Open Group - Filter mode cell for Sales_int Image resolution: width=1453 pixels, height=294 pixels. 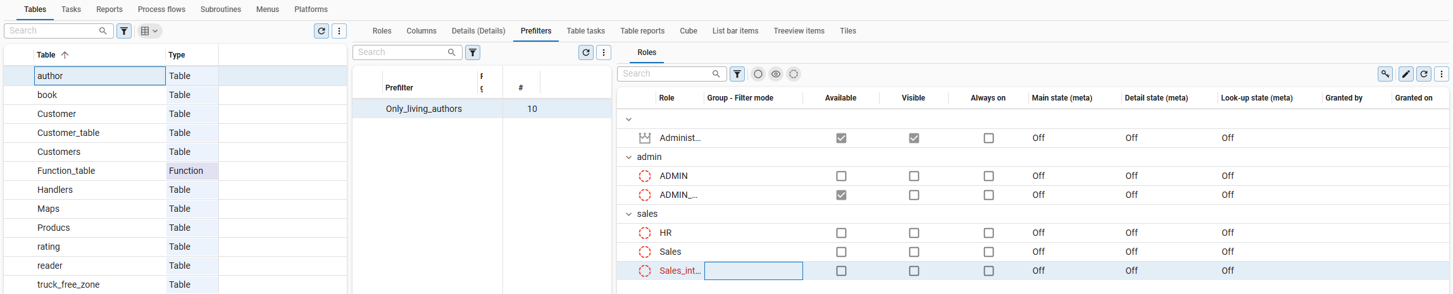click(x=754, y=271)
